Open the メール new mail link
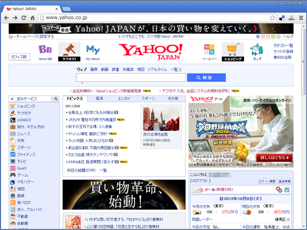This screenshot has height=230, width=307. point(211,190)
